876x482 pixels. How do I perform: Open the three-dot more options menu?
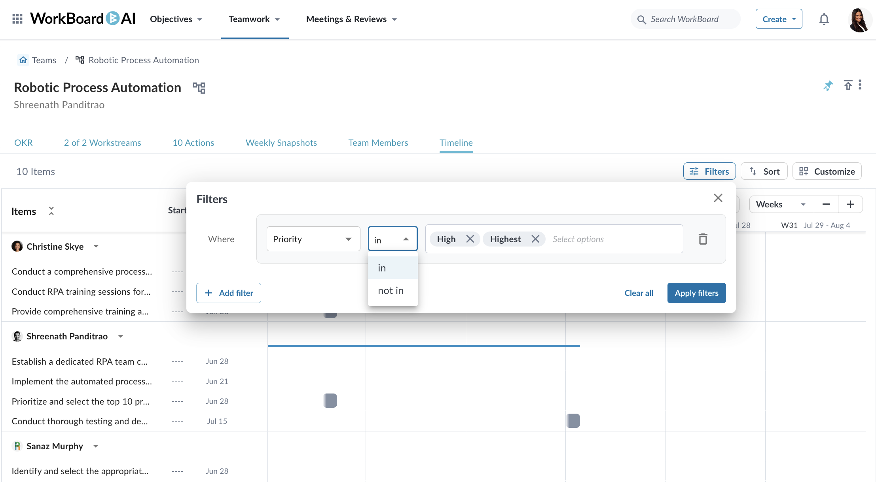click(860, 85)
